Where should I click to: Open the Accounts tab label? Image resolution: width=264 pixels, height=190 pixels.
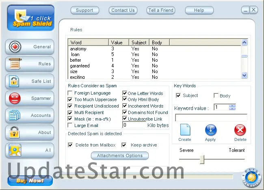pos(41,115)
